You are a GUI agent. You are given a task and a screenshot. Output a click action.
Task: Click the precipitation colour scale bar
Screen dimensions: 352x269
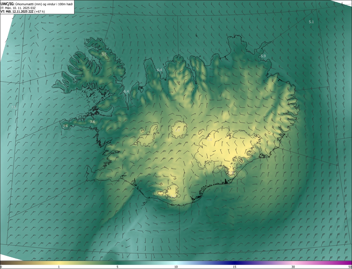pyautogui.click(x=176, y=263)
